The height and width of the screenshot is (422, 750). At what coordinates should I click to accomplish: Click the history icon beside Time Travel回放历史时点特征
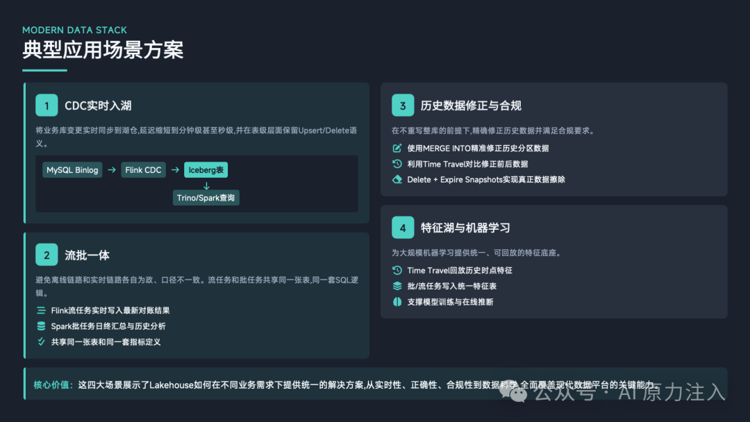397,271
